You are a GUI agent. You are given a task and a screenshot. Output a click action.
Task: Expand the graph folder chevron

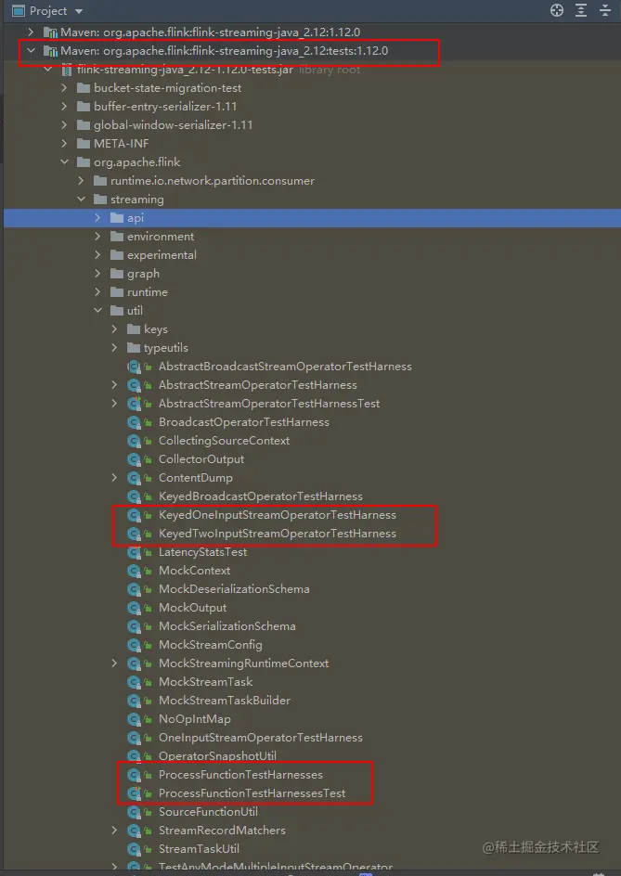97,273
